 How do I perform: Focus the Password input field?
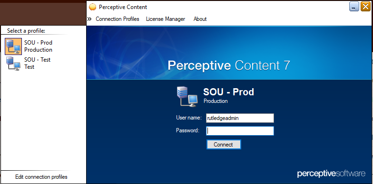[240, 131]
